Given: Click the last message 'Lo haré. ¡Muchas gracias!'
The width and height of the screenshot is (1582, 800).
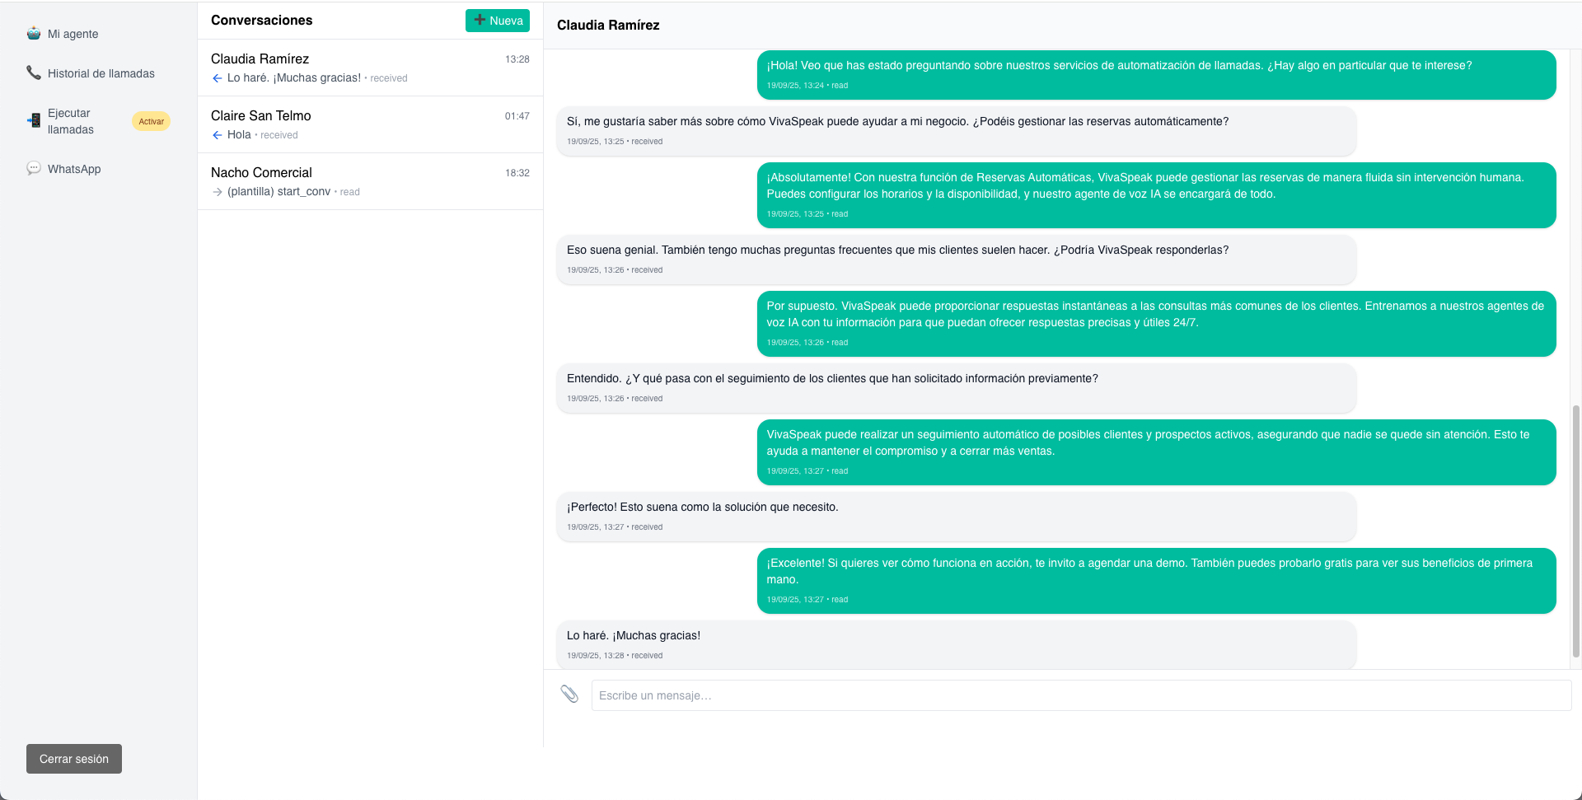Looking at the screenshot, I should tap(634, 636).
